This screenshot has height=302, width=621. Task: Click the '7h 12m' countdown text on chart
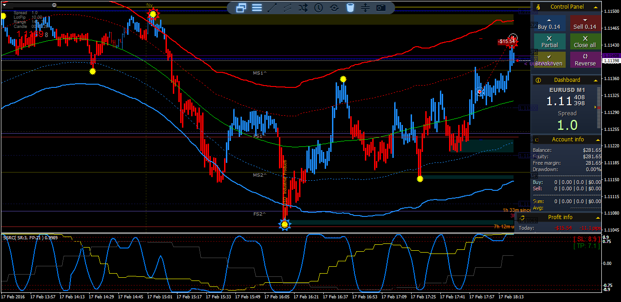[x=504, y=226]
